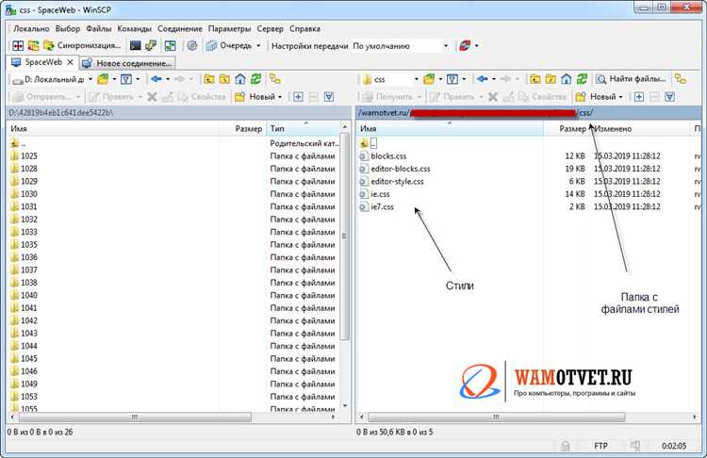This screenshot has width=707, height=458.
Task: Go to the remote parent directory
Action: pyautogui.click(x=535, y=79)
